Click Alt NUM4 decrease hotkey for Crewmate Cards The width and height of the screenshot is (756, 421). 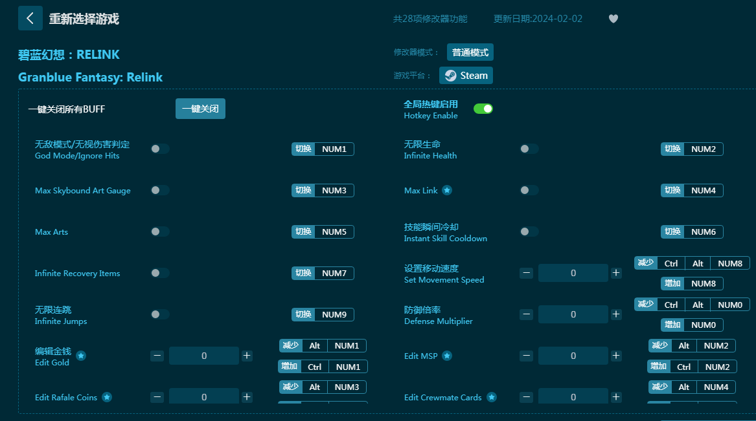[x=692, y=387]
